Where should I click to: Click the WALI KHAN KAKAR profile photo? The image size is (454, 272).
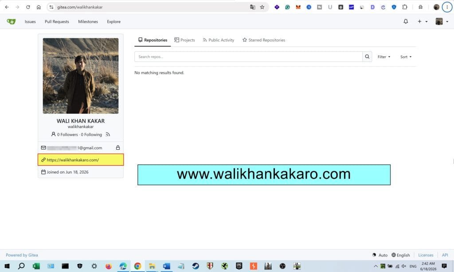(81, 76)
